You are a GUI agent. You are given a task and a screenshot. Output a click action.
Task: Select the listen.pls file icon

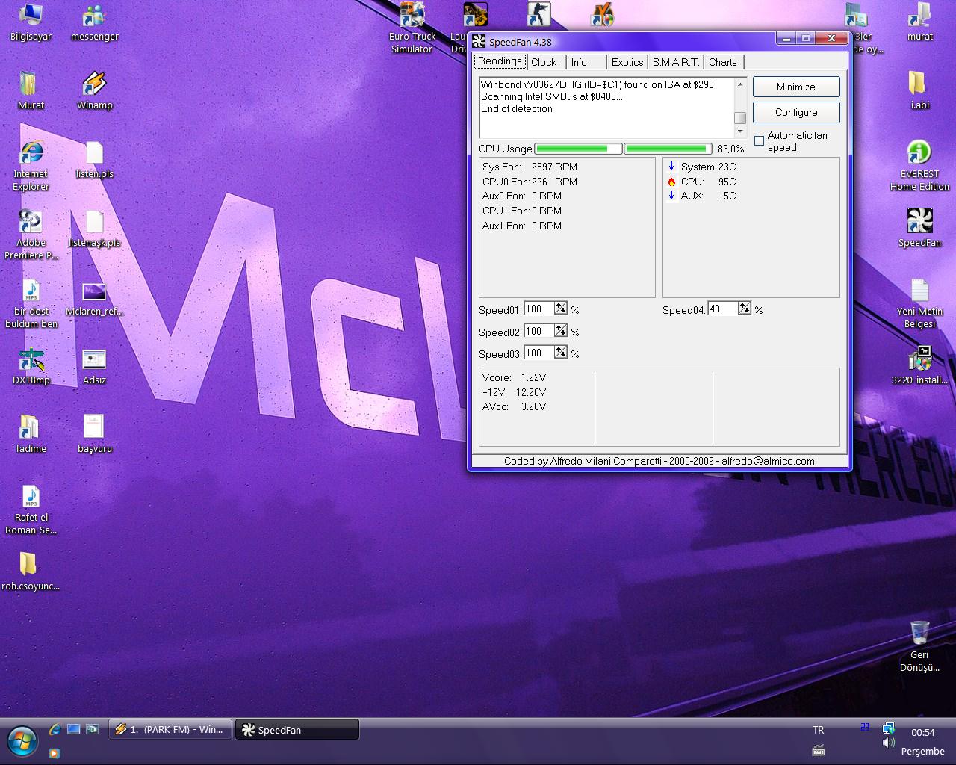click(x=94, y=159)
